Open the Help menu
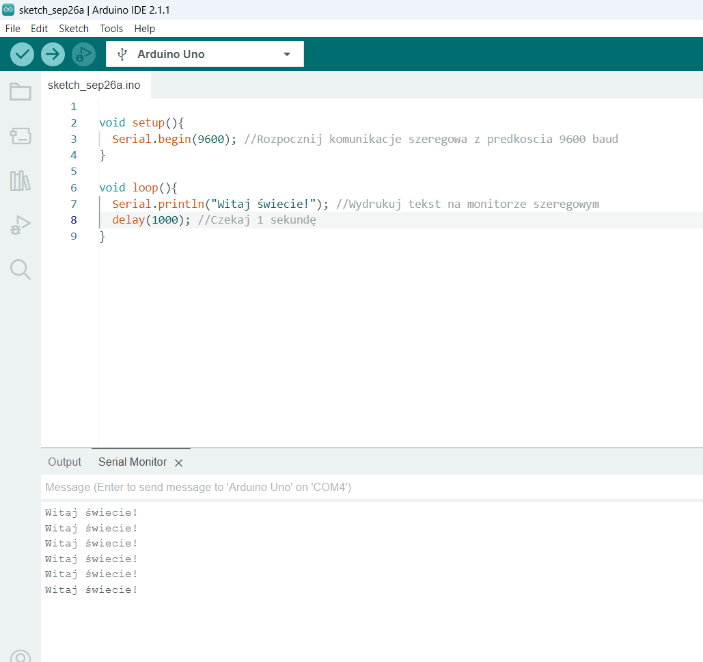This screenshot has height=662, width=703. [x=145, y=29]
